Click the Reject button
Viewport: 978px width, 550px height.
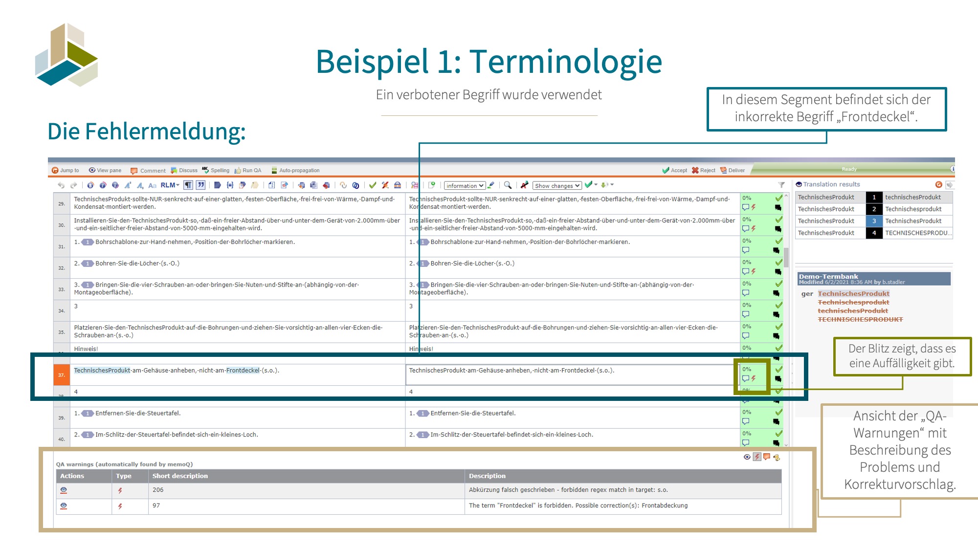703,170
